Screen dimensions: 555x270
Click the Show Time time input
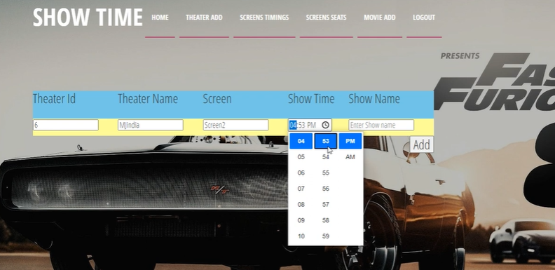(x=310, y=125)
